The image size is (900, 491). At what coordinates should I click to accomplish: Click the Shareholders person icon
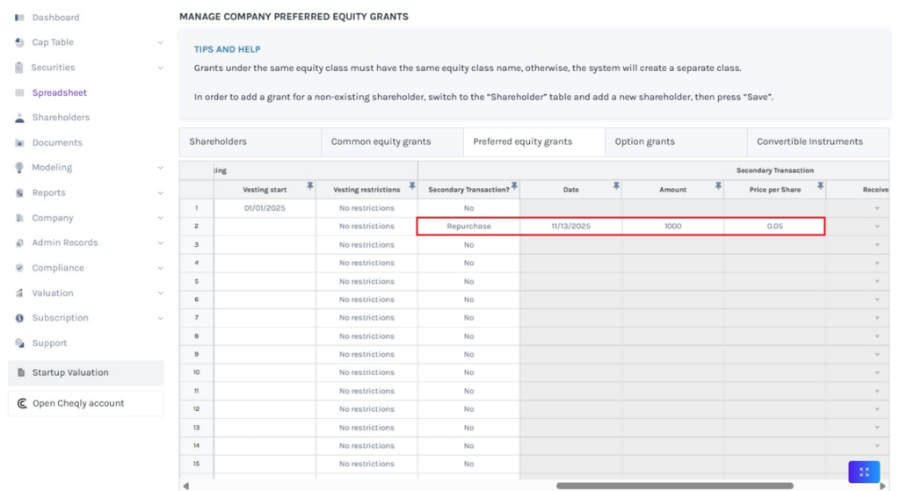click(19, 118)
